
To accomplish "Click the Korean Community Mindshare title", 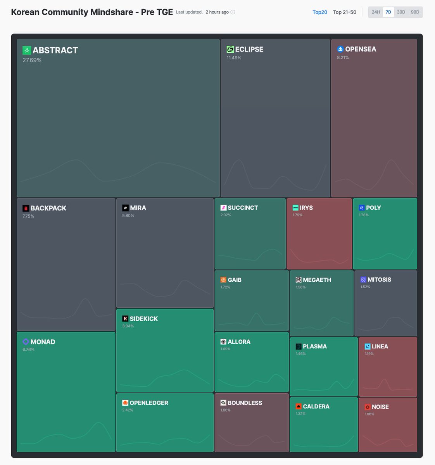I will [92, 12].
